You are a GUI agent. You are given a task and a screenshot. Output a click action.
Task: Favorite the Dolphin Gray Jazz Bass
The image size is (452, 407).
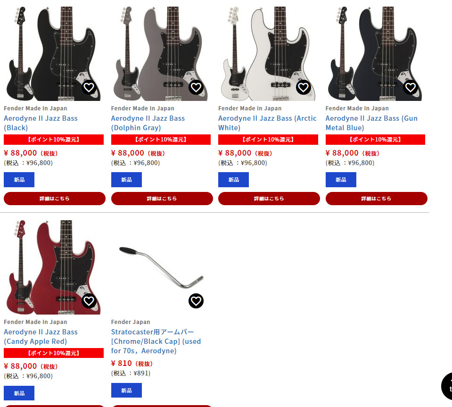click(196, 87)
